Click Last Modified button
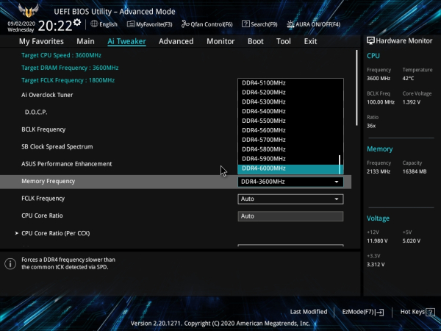The width and height of the screenshot is (441, 331). coord(309,312)
